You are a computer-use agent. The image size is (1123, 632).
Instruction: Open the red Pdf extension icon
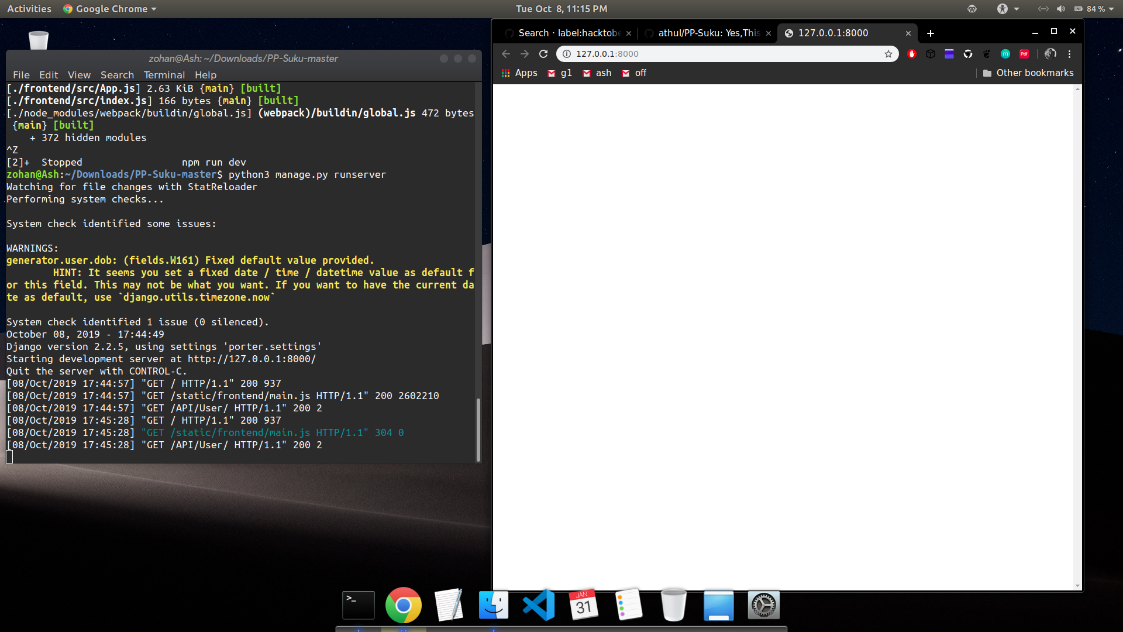(x=1024, y=54)
